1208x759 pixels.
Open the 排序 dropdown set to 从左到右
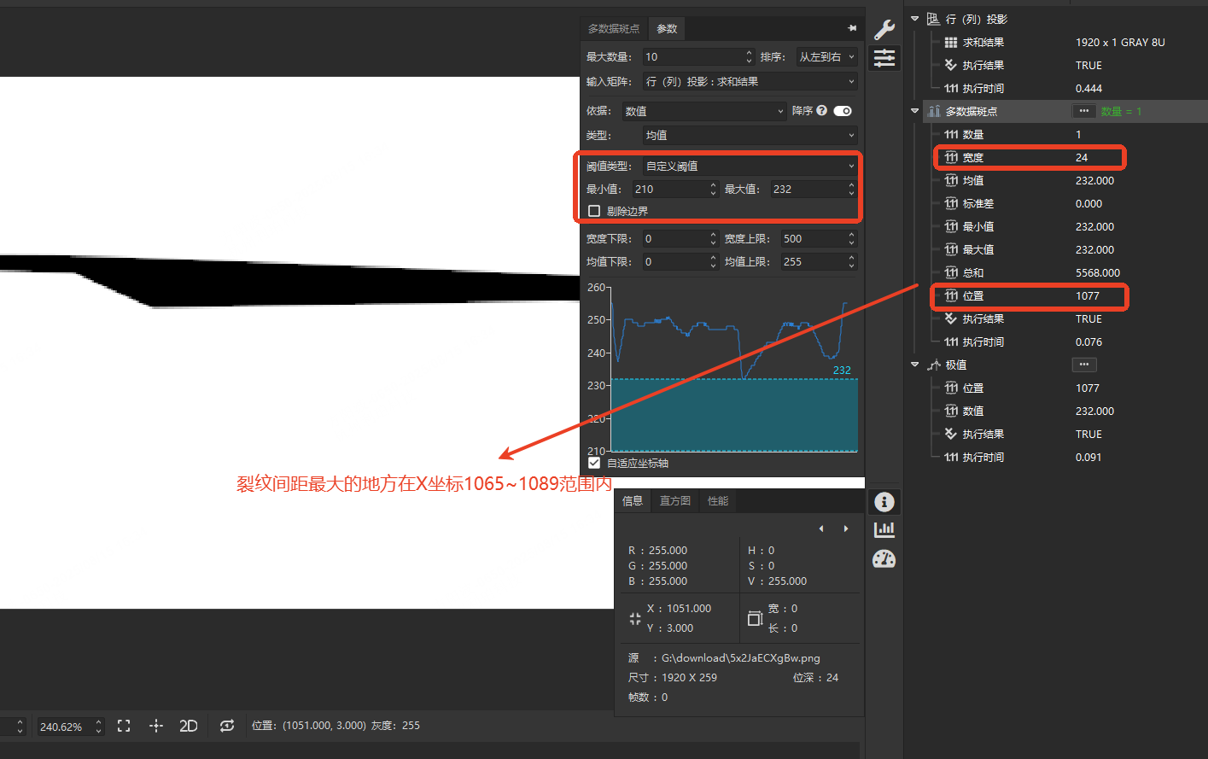click(x=826, y=57)
